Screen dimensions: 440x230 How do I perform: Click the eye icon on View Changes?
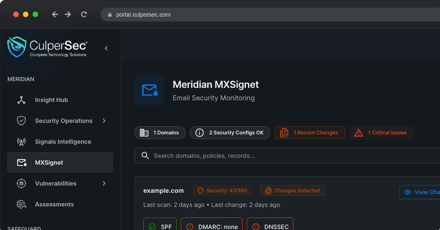coord(407,192)
